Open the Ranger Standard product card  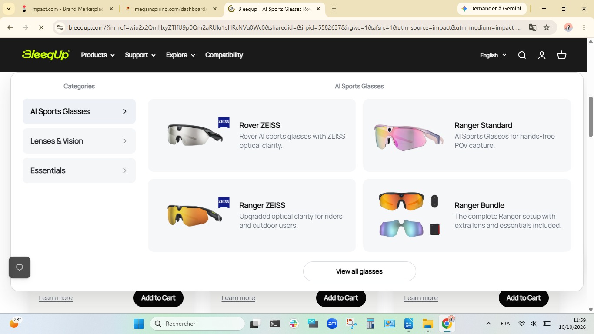point(467,135)
